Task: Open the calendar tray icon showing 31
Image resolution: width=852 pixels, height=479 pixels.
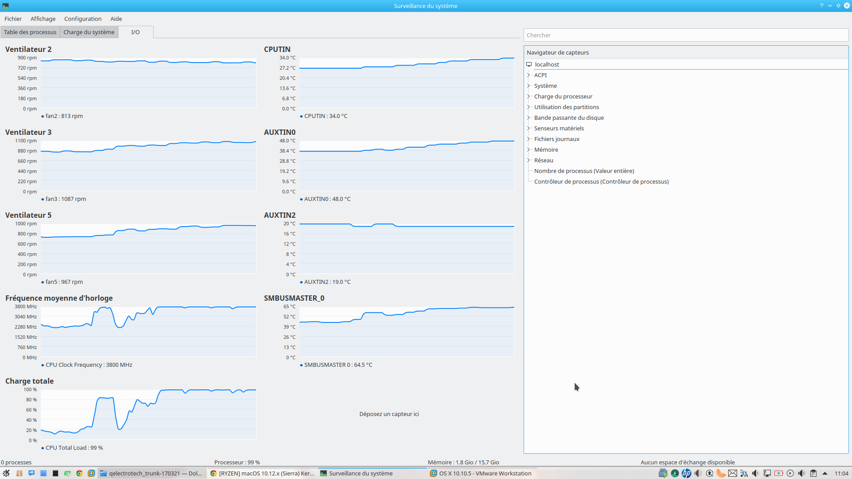Action: [x=744, y=473]
